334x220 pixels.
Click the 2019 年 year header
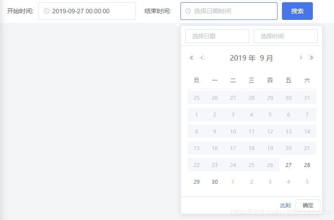click(243, 58)
